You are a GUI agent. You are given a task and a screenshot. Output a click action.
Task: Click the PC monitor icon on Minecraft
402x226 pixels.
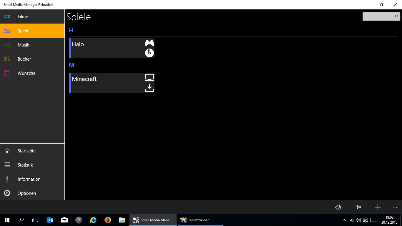click(149, 78)
